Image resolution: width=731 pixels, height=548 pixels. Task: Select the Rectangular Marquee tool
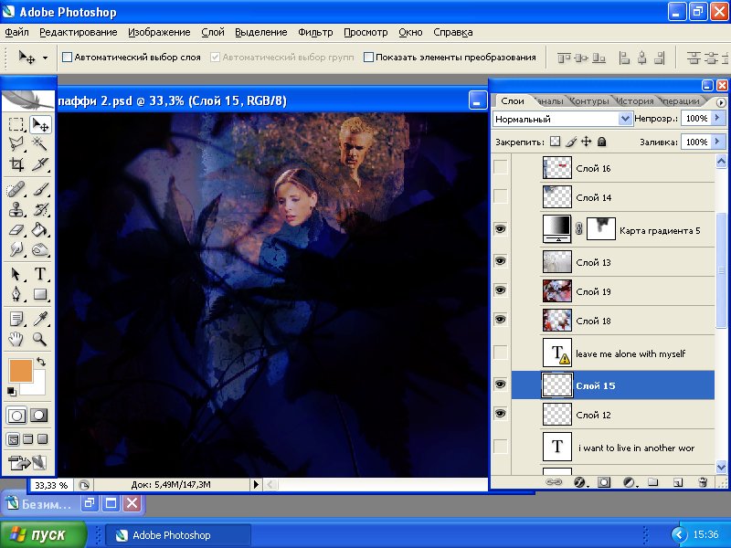(x=16, y=124)
